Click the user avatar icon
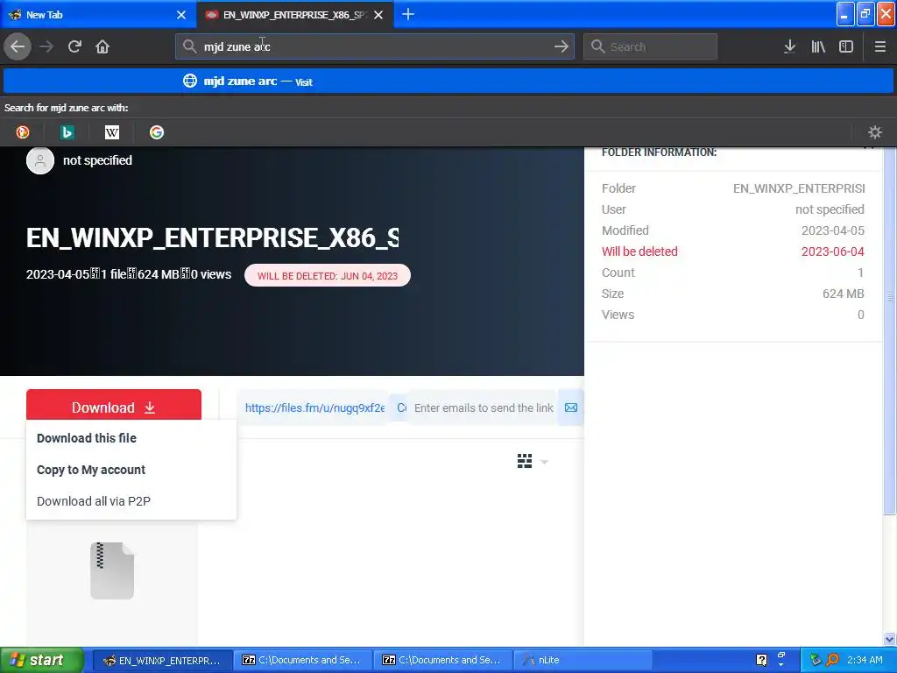This screenshot has width=897, height=673. 40,160
